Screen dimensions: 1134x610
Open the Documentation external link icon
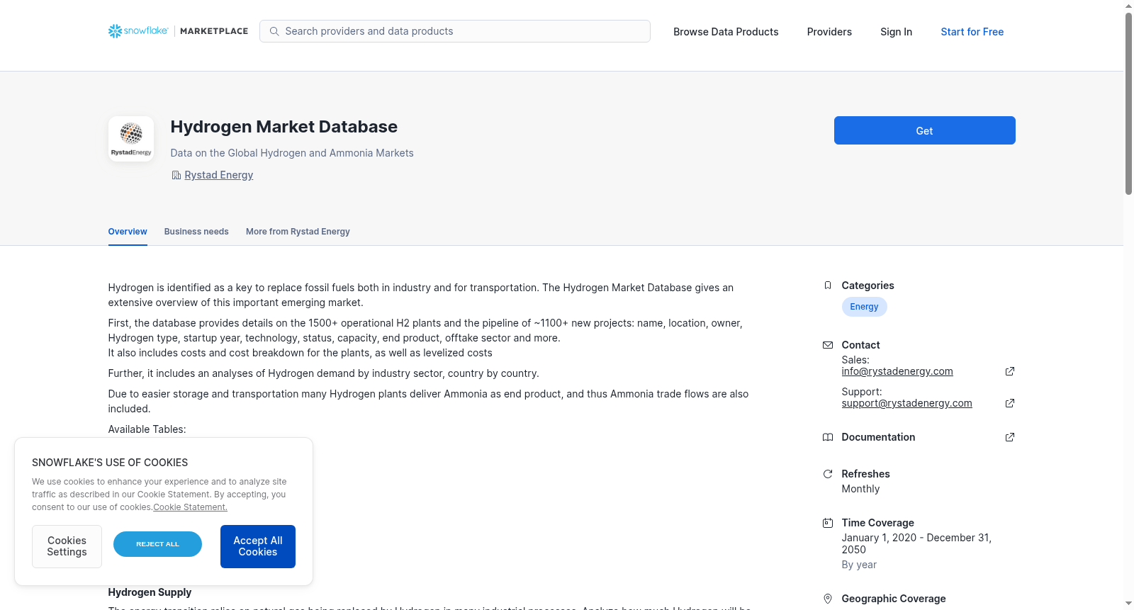1010,437
